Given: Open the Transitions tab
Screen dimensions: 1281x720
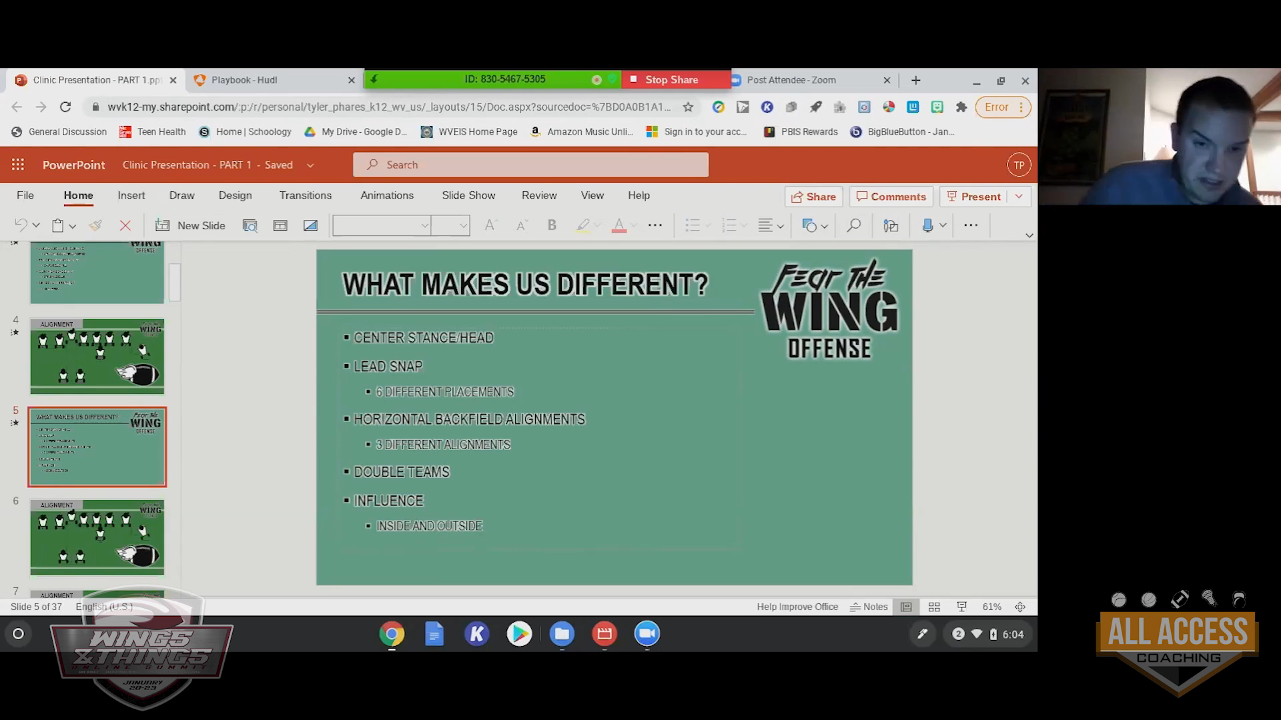Looking at the screenshot, I should 305,195.
